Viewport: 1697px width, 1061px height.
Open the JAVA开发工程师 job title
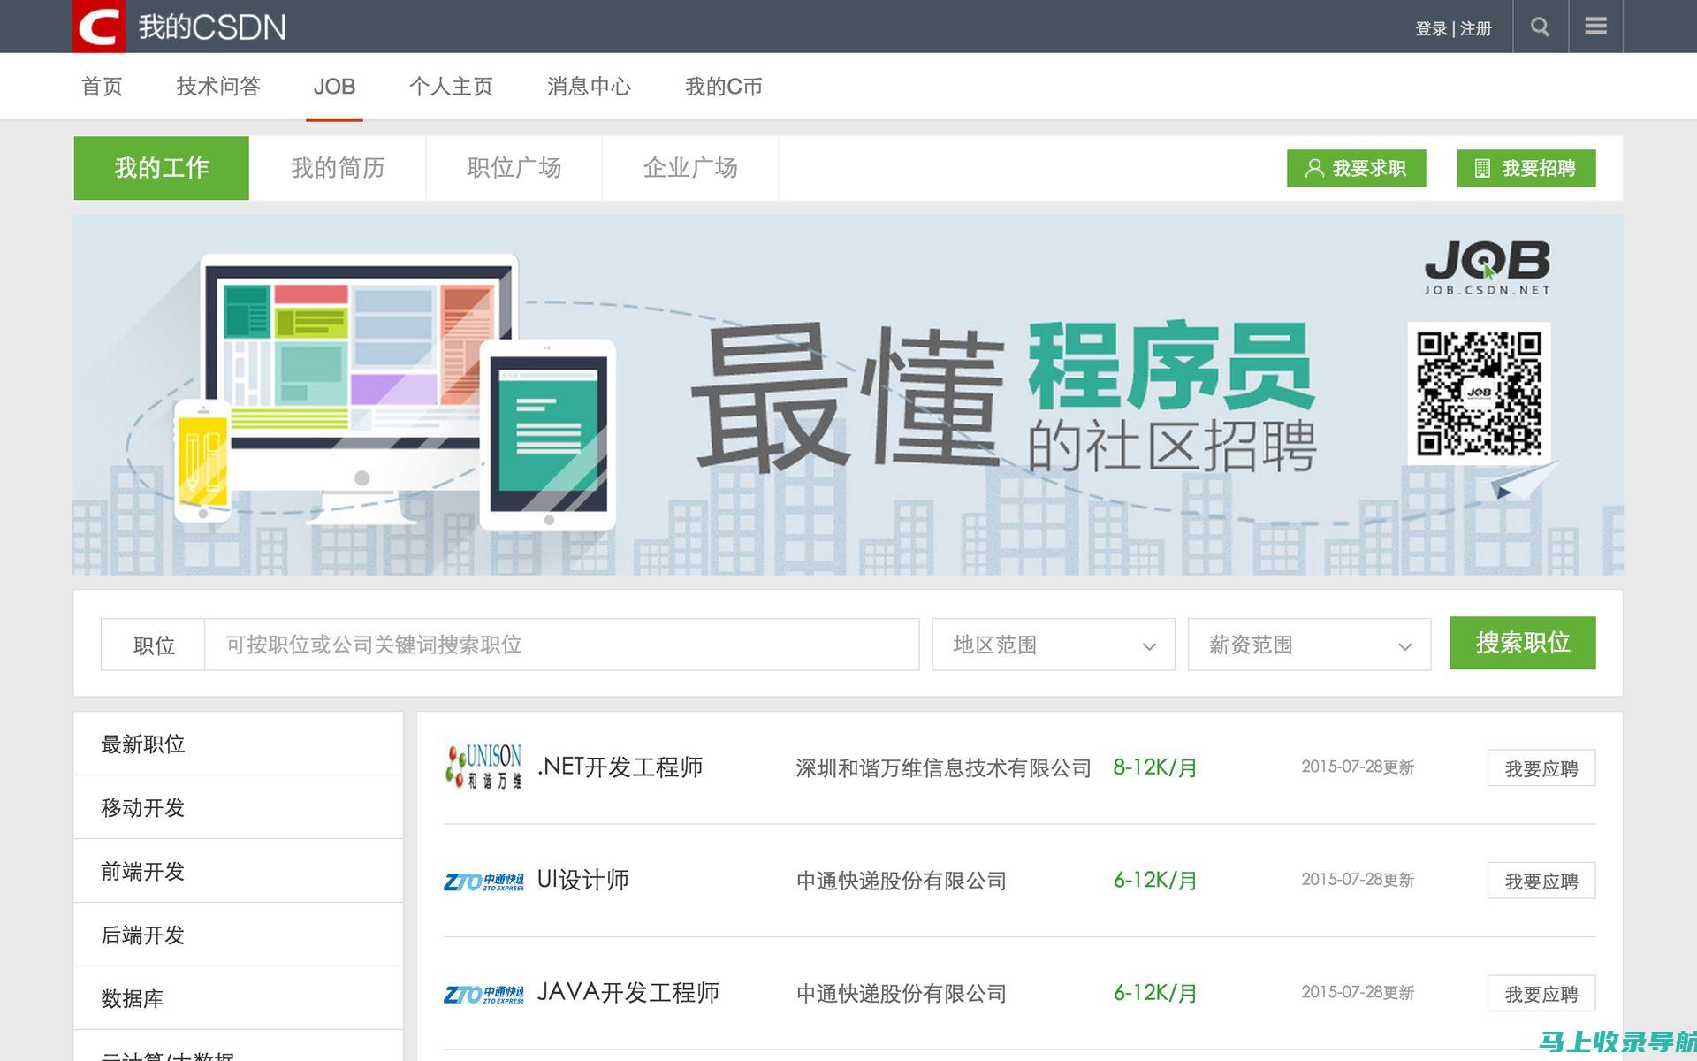628,993
